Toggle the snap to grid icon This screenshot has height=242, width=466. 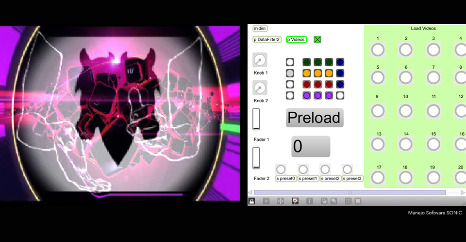[x=358, y=201]
